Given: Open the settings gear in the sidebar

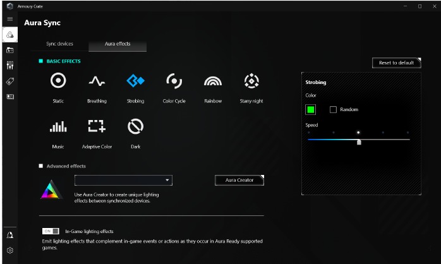Looking at the screenshot, I should (10, 250).
